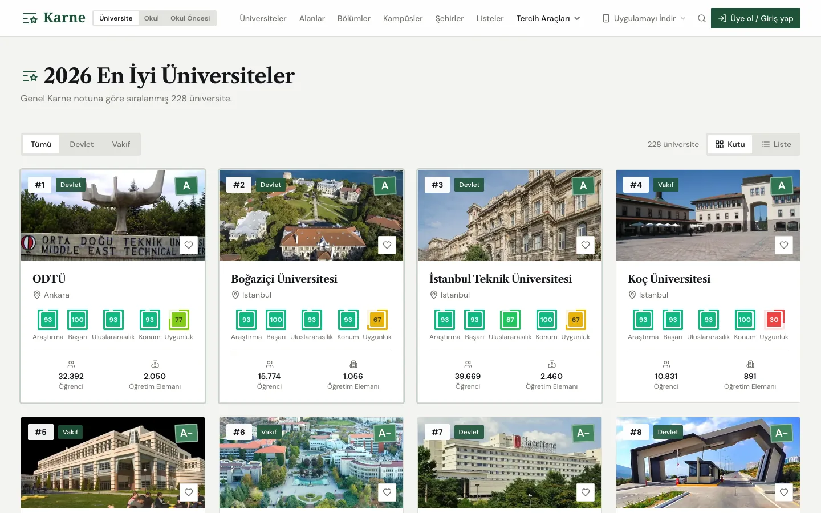Image resolution: width=821 pixels, height=513 pixels.
Task: Click ODTÜ's Başarı 100 score badge
Action: (78, 320)
